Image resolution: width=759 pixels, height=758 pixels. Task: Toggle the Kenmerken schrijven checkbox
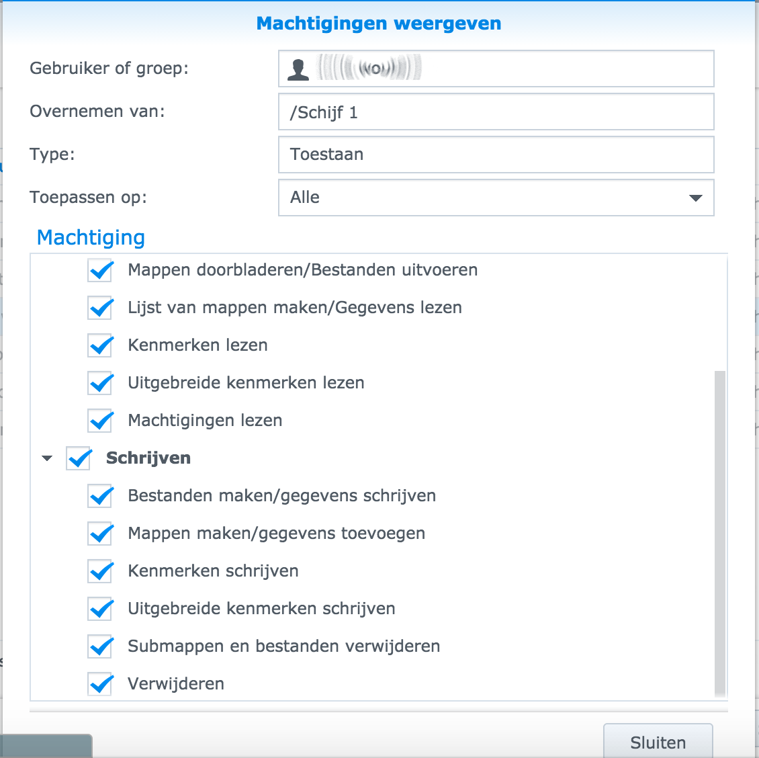tap(100, 571)
